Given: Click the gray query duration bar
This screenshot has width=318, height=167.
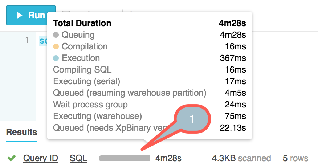Looking at the screenshot, I should (x=124, y=158).
